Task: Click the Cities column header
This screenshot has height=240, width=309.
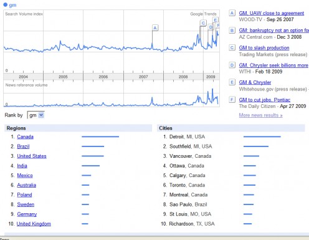Action: [x=231, y=128]
